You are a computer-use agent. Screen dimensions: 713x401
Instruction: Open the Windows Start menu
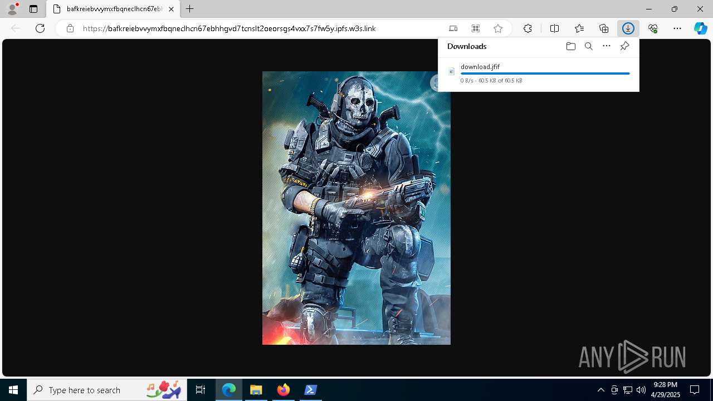click(x=13, y=390)
